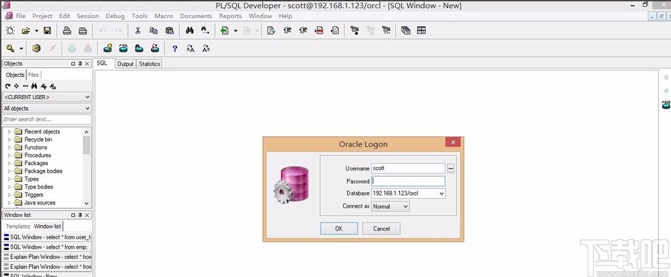Click the Uncomment selection icon
This screenshot has width=671, height=277.
pyautogui.click(x=335, y=30)
